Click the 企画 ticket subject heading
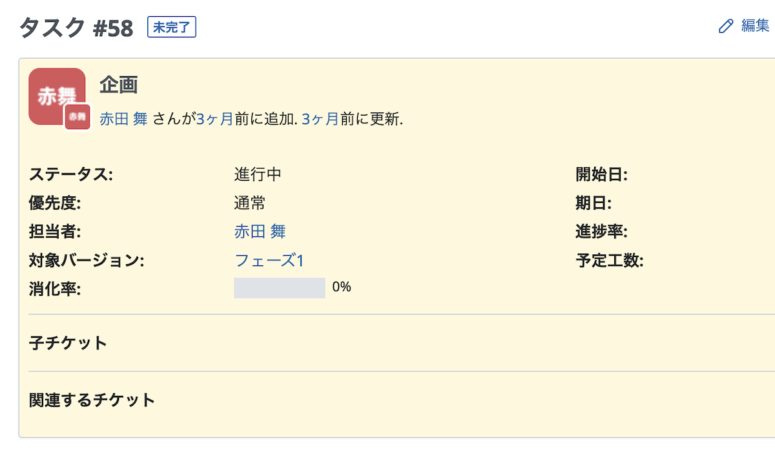 119,85
